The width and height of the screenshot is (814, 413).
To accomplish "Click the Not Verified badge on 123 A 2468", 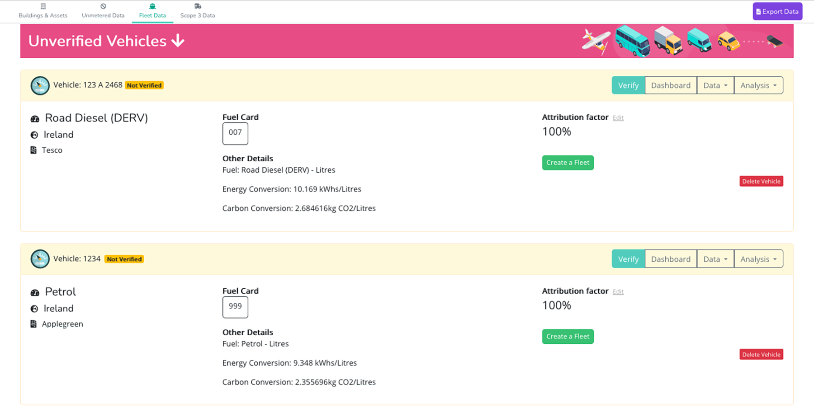I will pos(144,85).
